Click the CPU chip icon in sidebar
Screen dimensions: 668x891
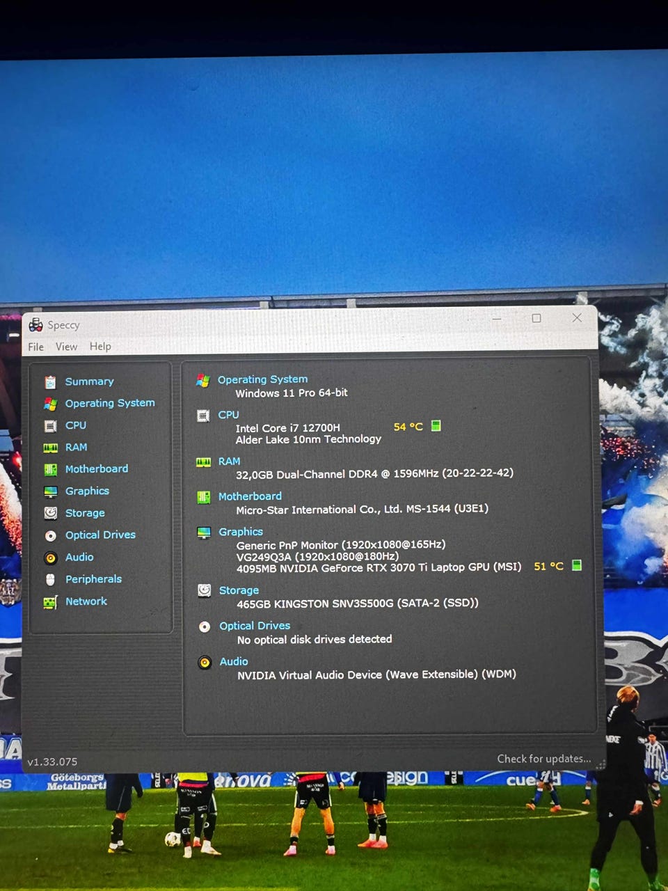[x=50, y=426]
